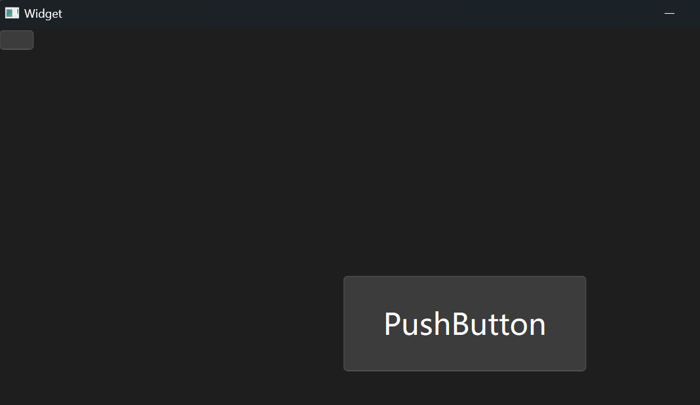The width and height of the screenshot is (700, 405).
Task: Hit the unlabeled gray button under the window icon
Action: coord(16,40)
